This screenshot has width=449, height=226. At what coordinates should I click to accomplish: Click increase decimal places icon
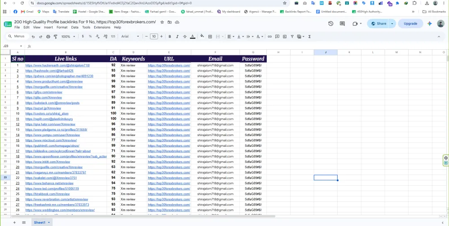(106, 37)
